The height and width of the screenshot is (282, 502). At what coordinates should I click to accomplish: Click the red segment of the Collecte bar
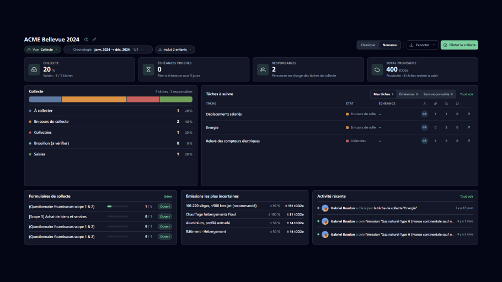(143, 100)
